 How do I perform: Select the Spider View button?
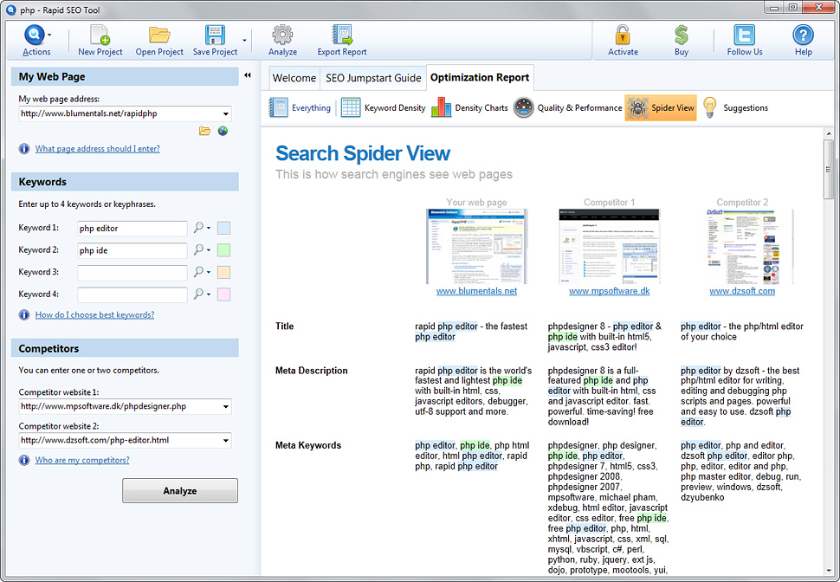point(661,107)
